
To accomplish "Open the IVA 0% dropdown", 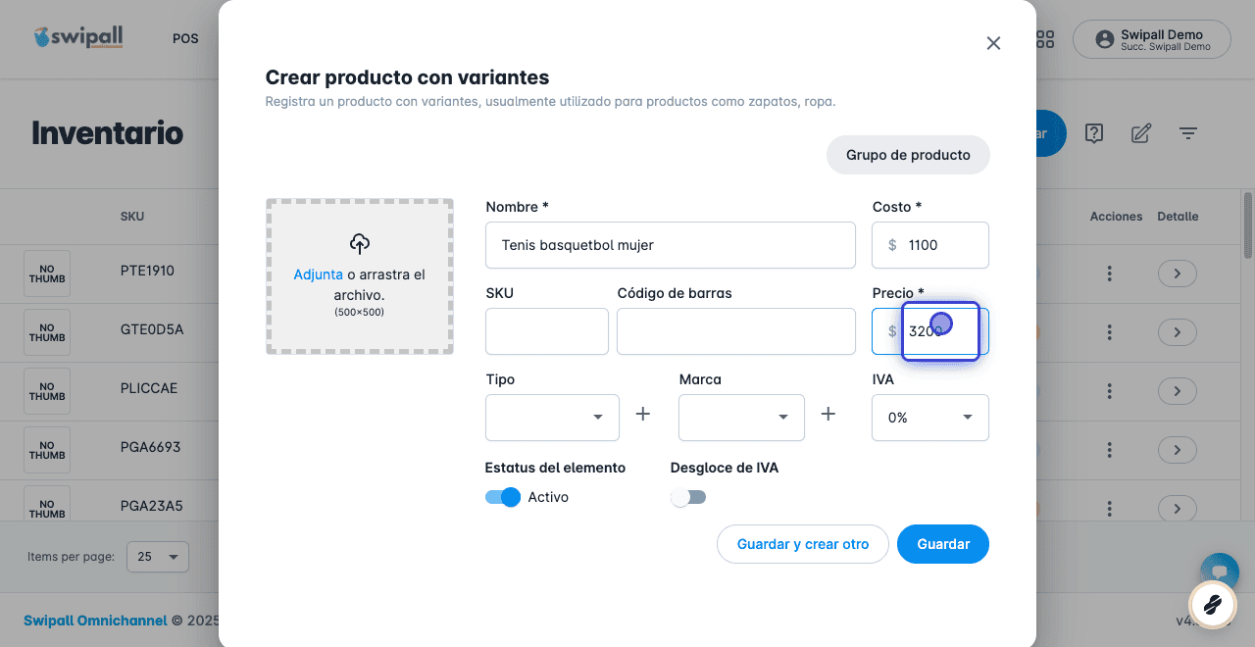I will [x=930, y=418].
